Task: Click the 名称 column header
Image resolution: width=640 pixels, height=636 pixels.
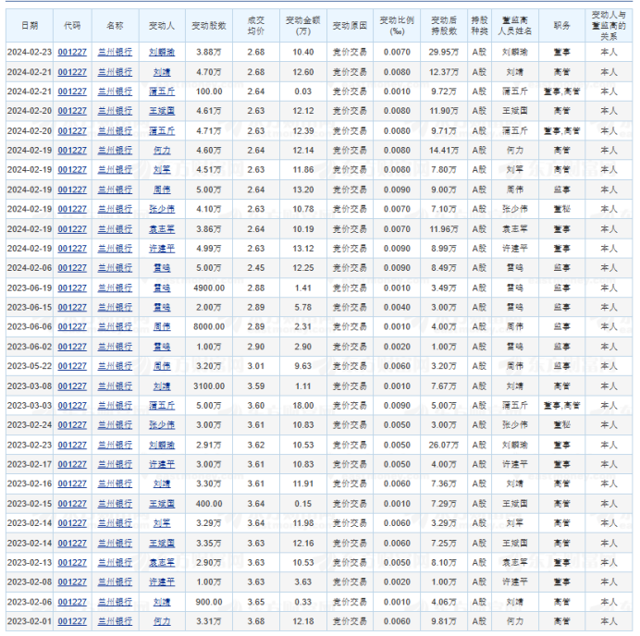Action: (x=115, y=26)
